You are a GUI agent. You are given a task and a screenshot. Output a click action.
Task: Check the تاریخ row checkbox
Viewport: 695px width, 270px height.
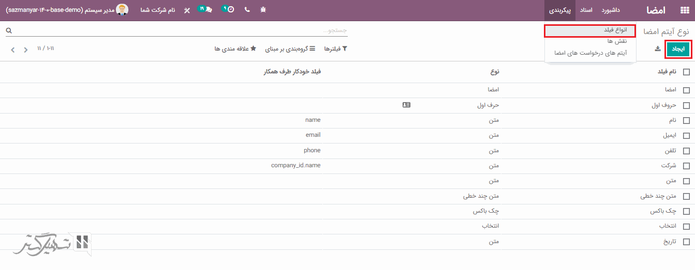tap(686, 242)
